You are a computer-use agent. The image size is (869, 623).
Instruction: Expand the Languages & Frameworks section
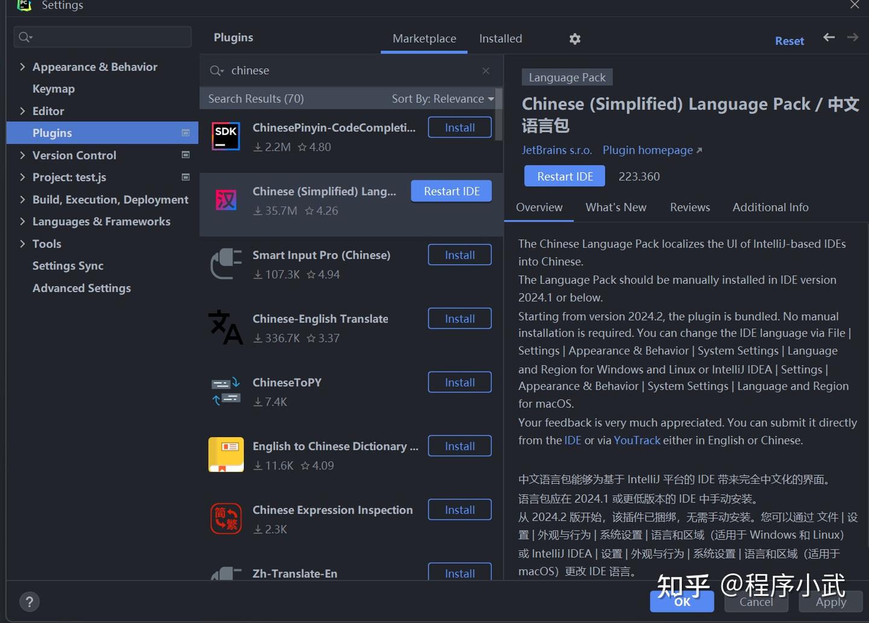pyautogui.click(x=22, y=221)
